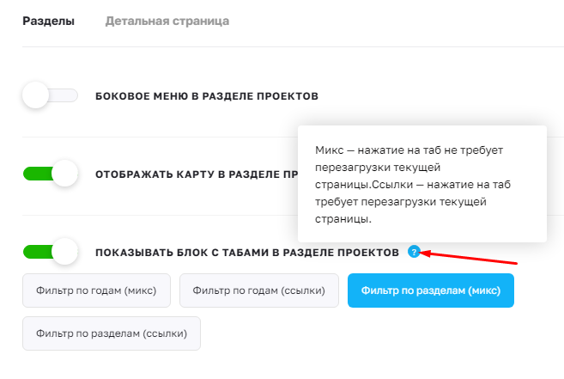Click the Боковое меню в разделе проектов label

point(206,96)
